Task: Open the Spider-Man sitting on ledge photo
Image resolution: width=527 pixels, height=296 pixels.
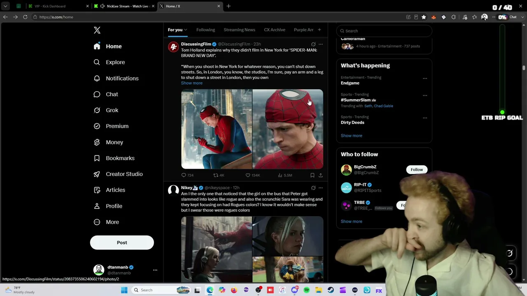Action: point(217,129)
